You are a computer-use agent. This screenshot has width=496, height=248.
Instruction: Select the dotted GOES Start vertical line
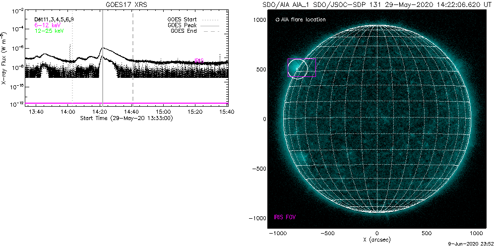72,74
